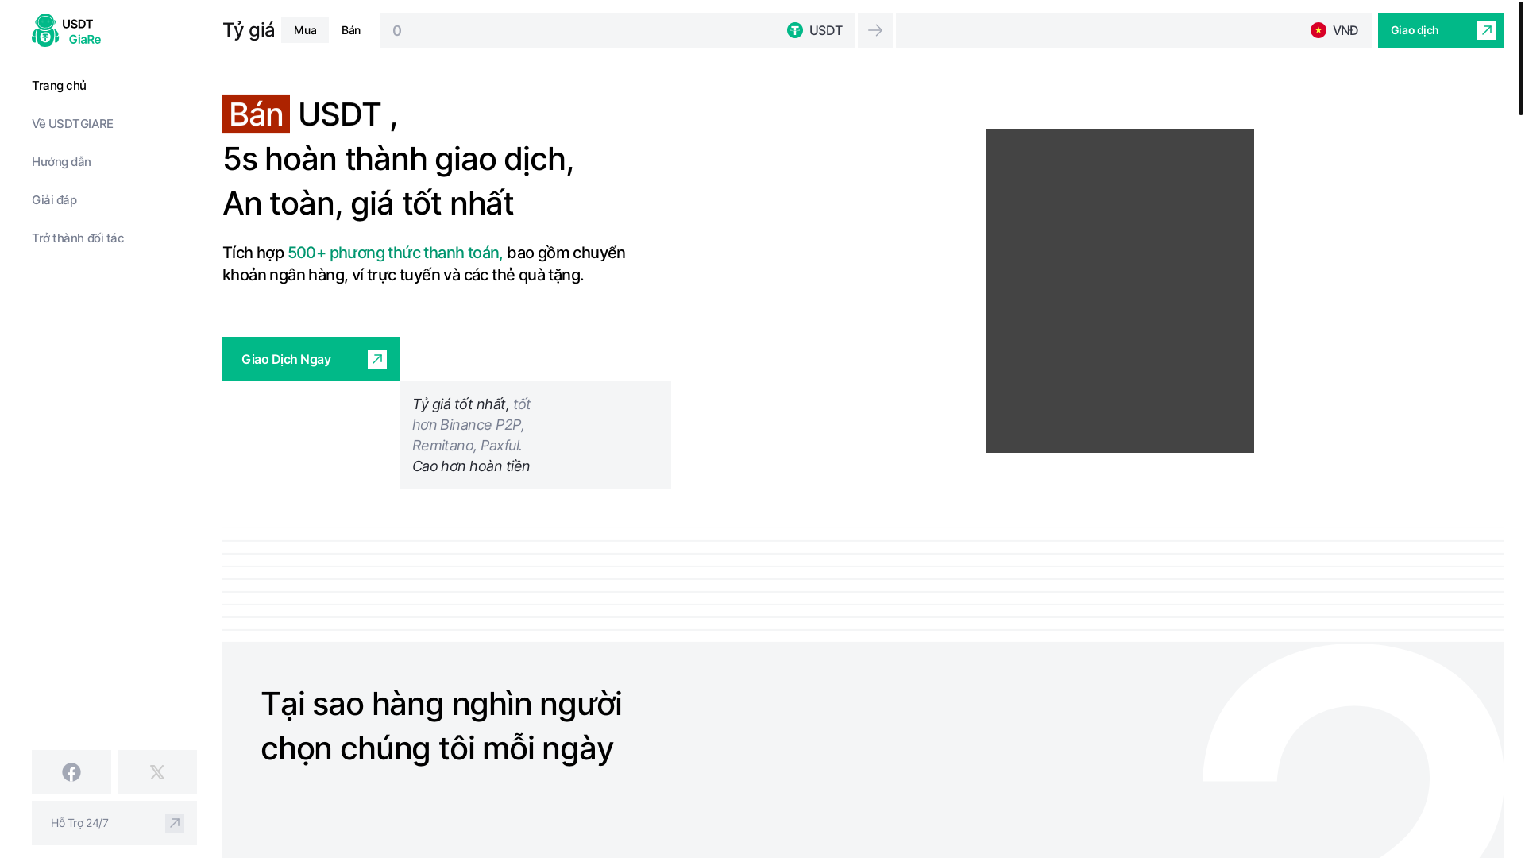Click 'Tại sao hàng nghìn người' heading
Viewport: 1525px width, 858px height.
point(442,704)
